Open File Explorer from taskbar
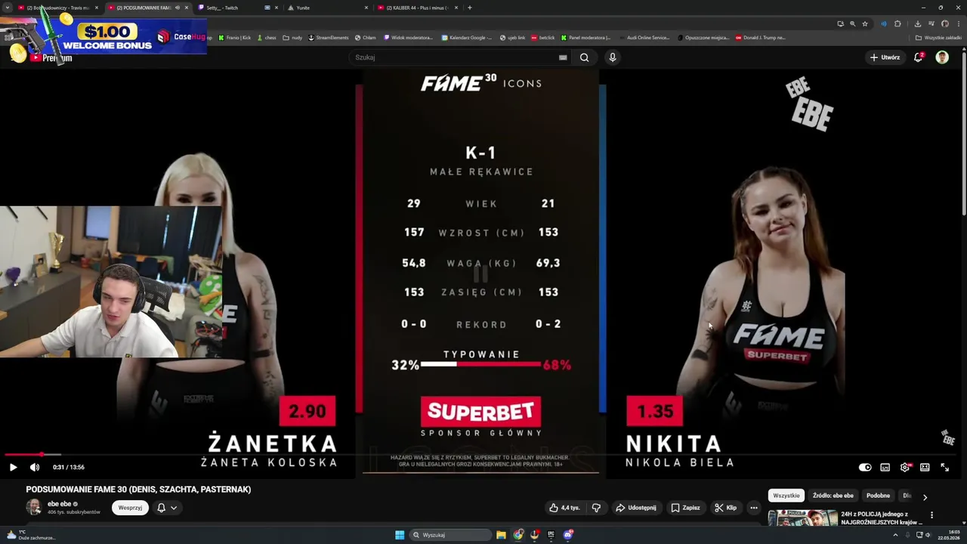Image resolution: width=967 pixels, height=544 pixels. [501, 535]
